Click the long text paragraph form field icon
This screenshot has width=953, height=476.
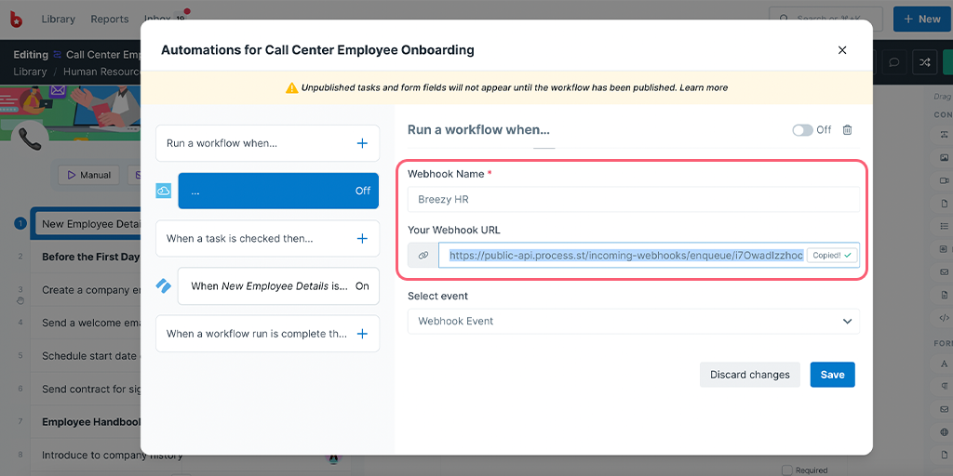tap(944, 386)
